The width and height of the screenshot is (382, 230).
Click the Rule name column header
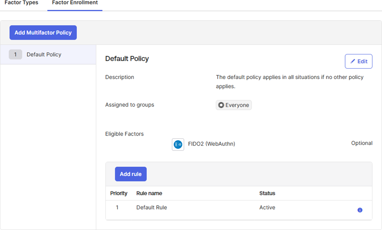pos(149,193)
